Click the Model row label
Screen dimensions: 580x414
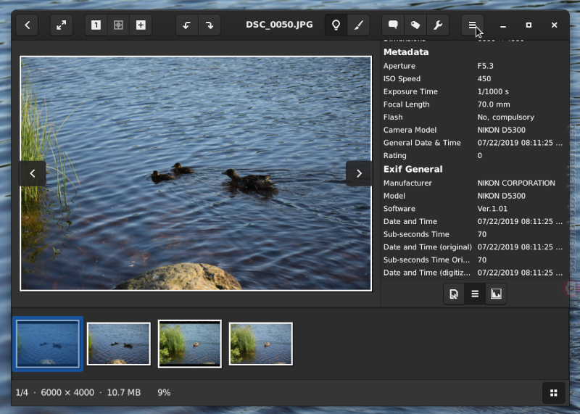point(394,196)
